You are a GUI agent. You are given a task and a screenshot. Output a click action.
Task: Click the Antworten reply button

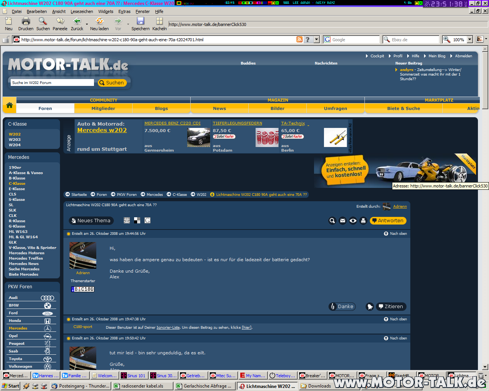(x=388, y=221)
